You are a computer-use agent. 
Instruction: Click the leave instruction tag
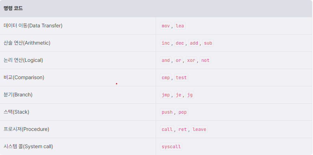pos(199,129)
